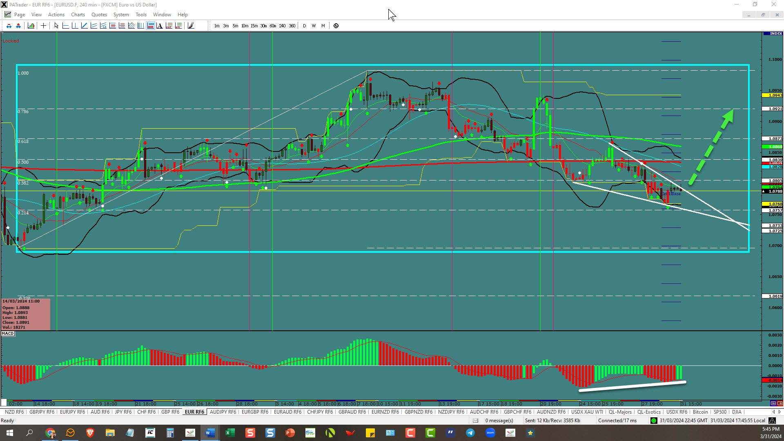
Task: Select the horizontal line drawing tool
Action: pyautogui.click(x=65, y=26)
